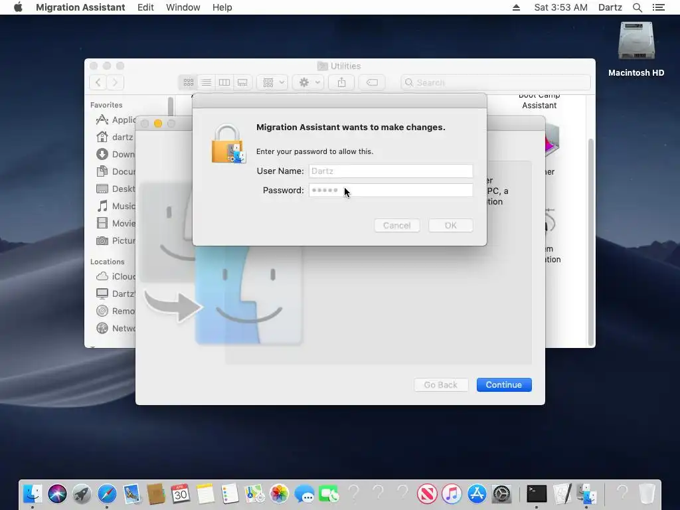Open Safari compass icon in Dock
Image resolution: width=680 pixels, height=510 pixels.
tap(107, 493)
